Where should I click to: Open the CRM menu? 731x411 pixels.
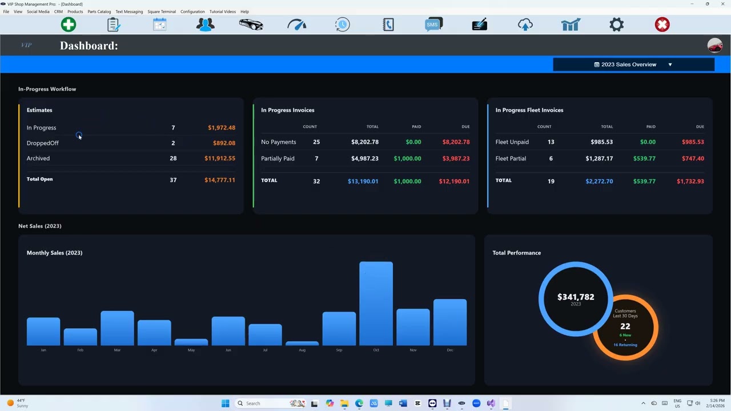58,11
